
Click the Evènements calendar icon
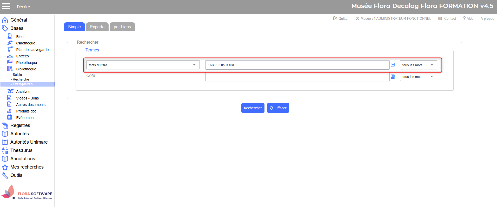(10, 117)
